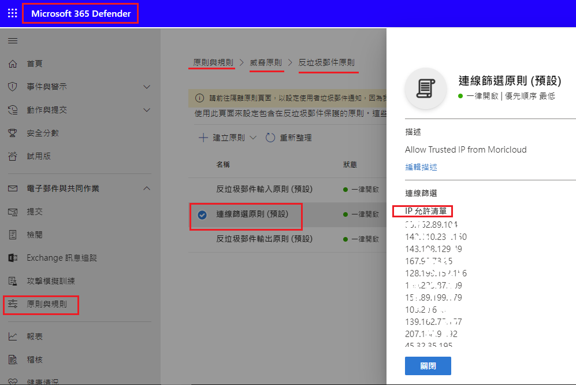Viewport: 576px width, 385px height.
Task: Click the 攻擊模擬訓練 icon
Action: pos(13,281)
